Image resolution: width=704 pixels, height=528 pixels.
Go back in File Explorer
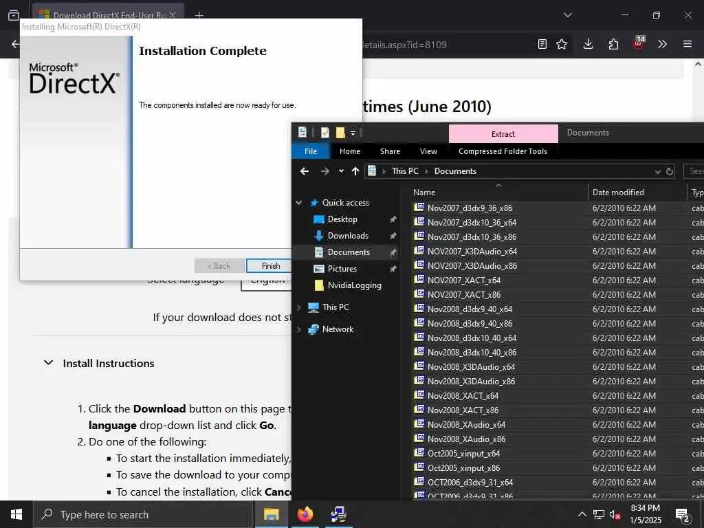[305, 171]
